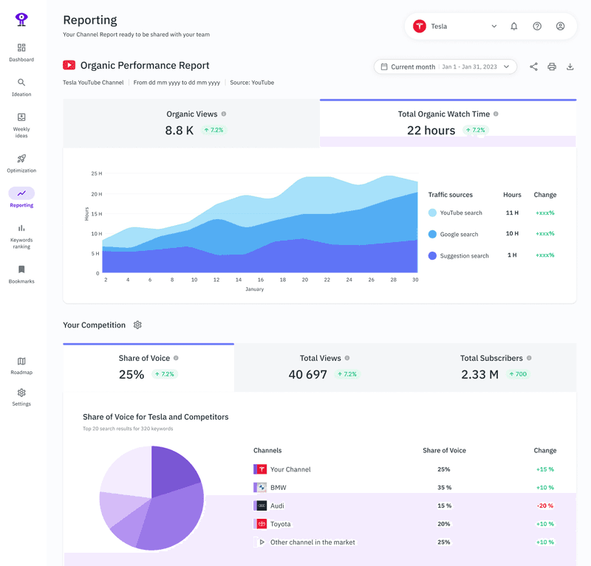The height and width of the screenshot is (566, 591).
Task: Open the Current month date range dropdown
Action: coord(445,66)
